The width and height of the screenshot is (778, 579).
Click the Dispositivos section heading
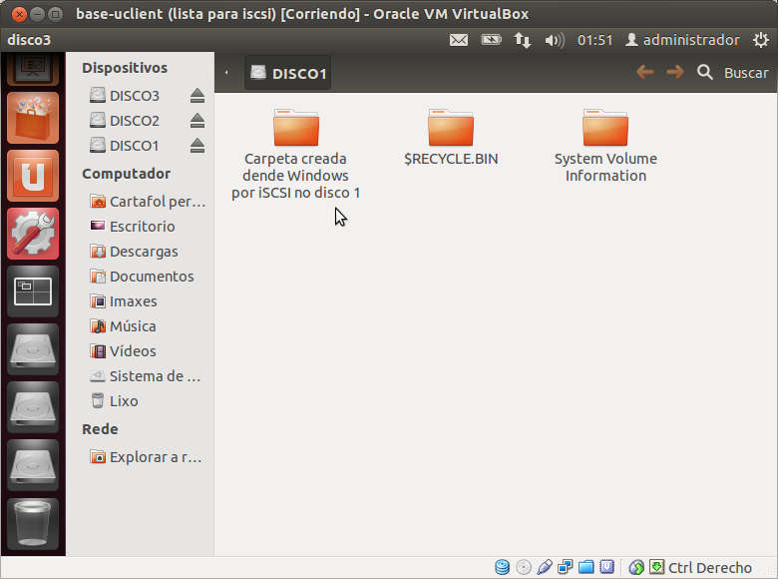coord(125,68)
